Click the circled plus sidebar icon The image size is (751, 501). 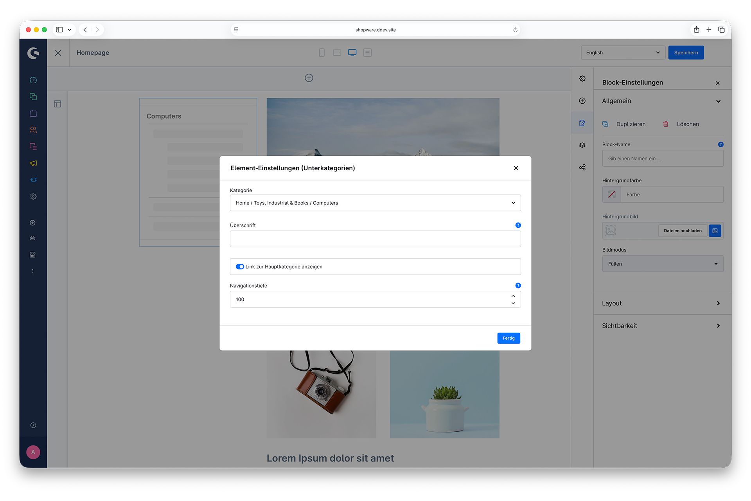[x=33, y=223]
